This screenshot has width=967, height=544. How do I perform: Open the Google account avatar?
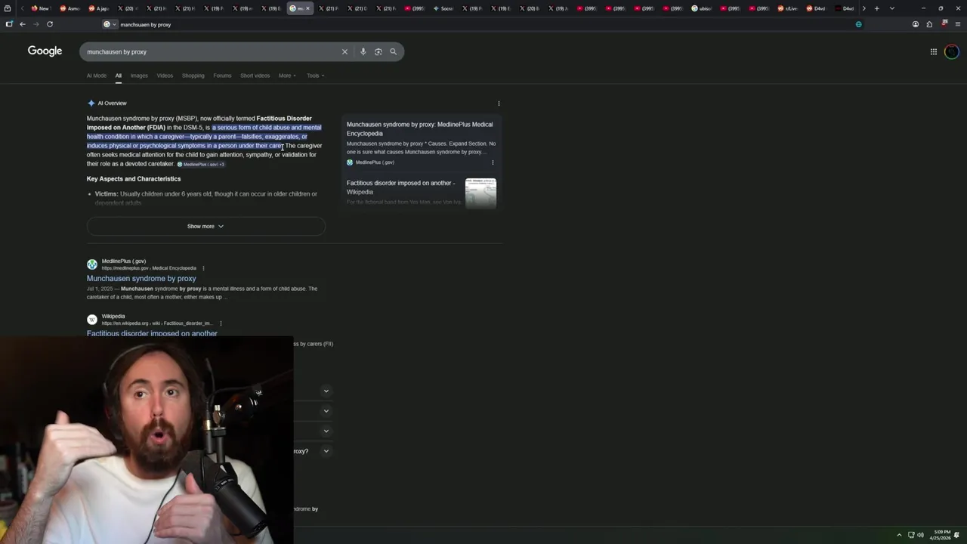[952, 51]
